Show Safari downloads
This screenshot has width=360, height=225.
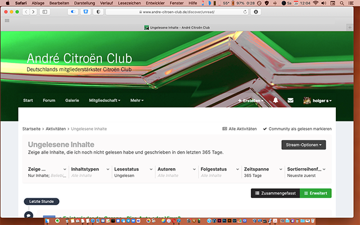tap(256, 12)
